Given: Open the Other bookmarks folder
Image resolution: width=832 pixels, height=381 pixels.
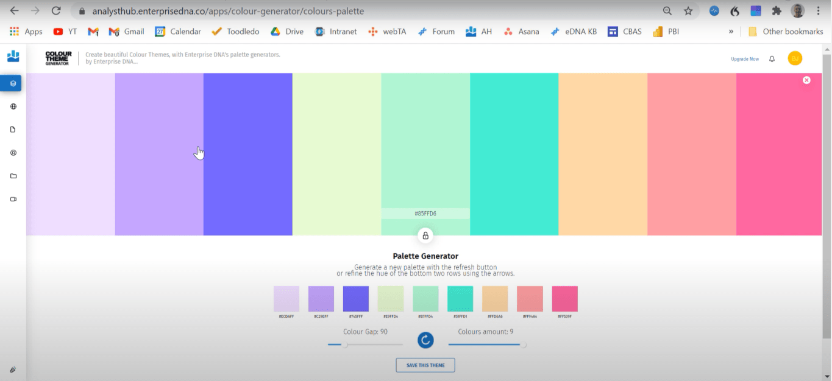Looking at the screenshot, I should click(x=786, y=32).
